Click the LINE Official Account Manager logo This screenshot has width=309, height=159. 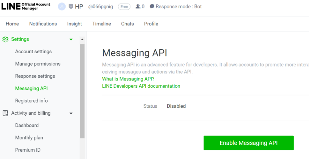click(x=26, y=6)
